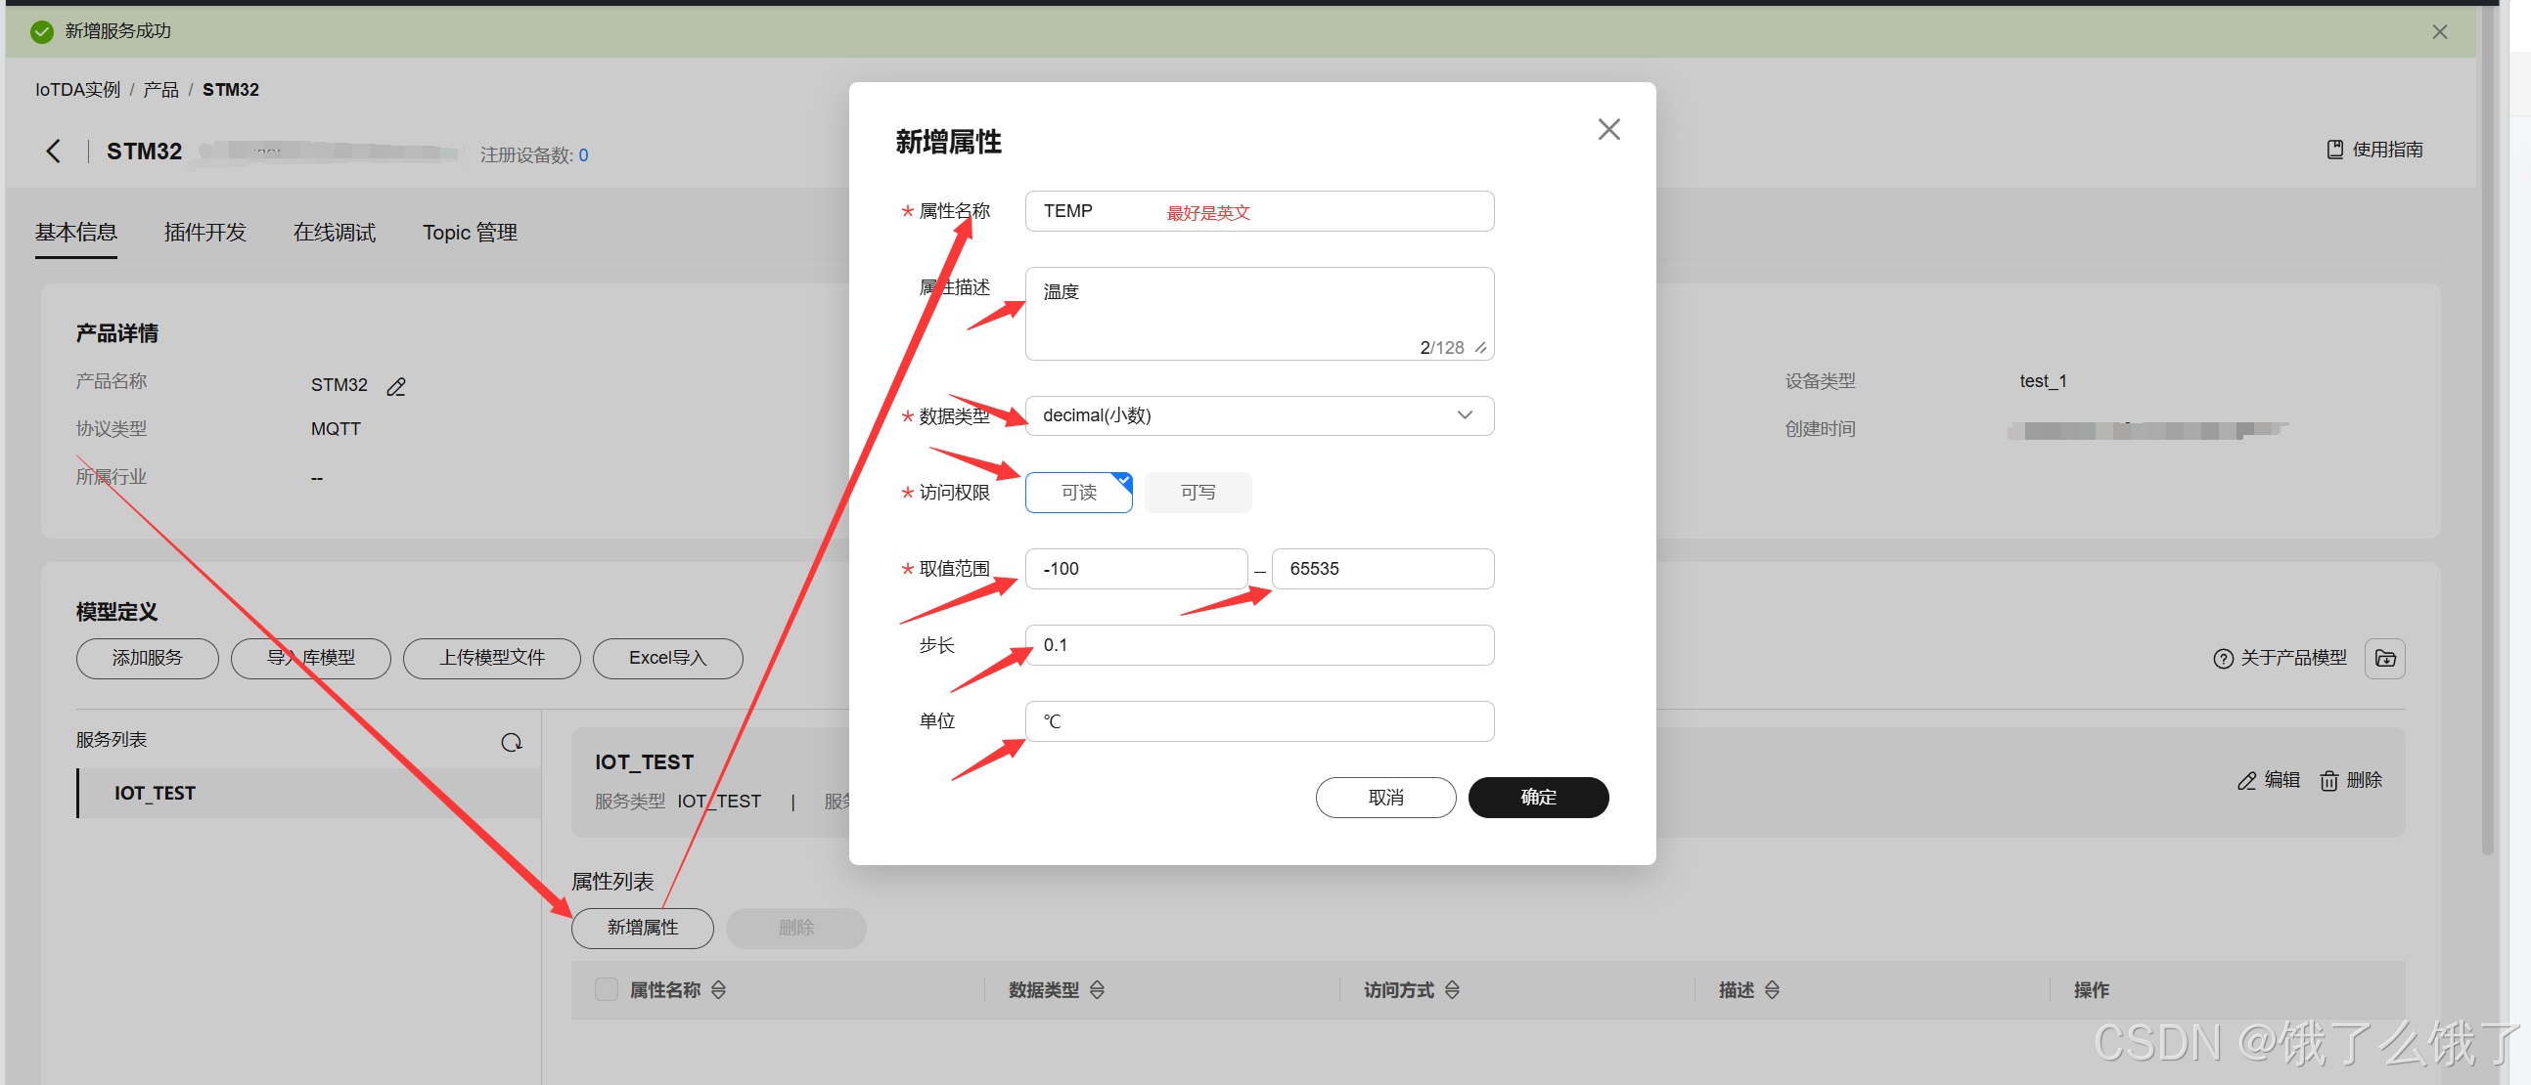Viewport: 2531px width, 1085px height.
Task: Click the back arrow beside STM32 title
Action: pyautogui.click(x=54, y=152)
